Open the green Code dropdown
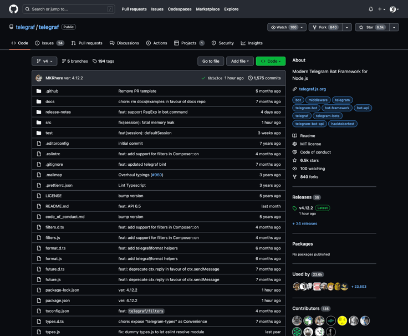Viewport: 408px width, 336px height. point(271,61)
